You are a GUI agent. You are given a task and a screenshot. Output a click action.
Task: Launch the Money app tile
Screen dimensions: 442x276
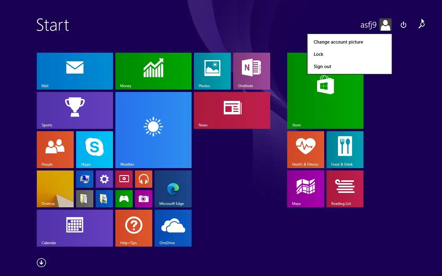153,71
